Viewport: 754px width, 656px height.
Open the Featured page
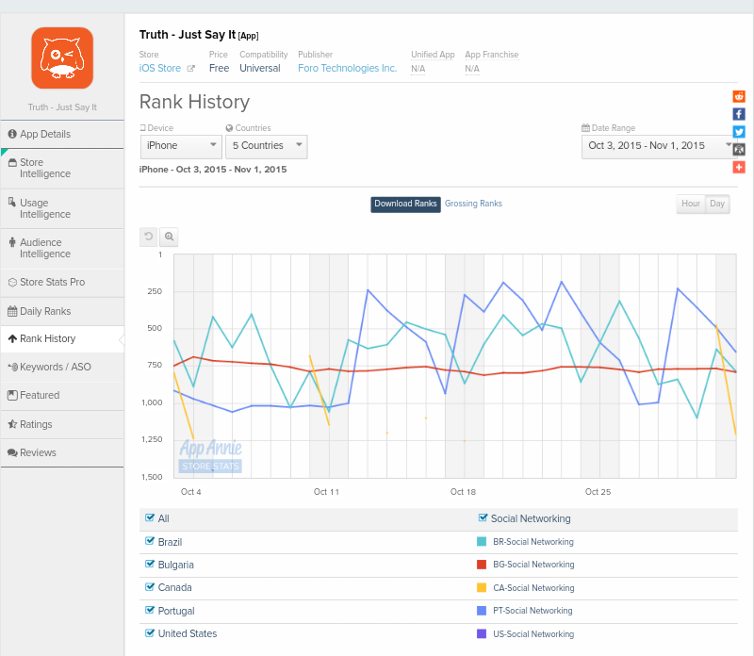click(62, 395)
